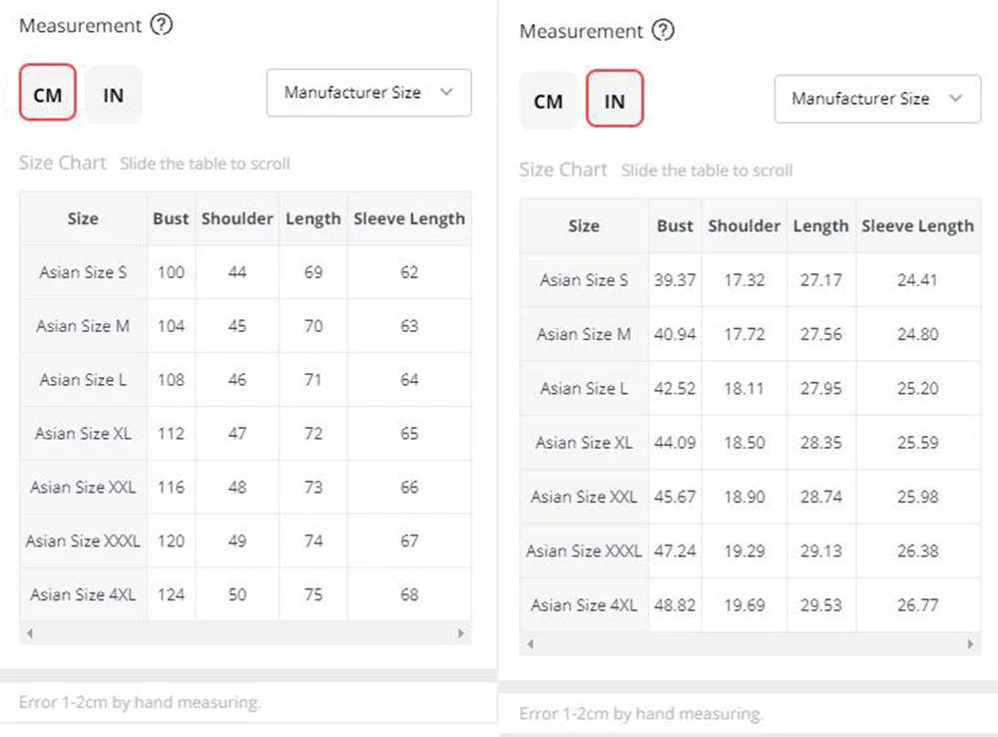Click left arrow of right table scrollbar
Screen dimensions: 998x737
point(530,644)
